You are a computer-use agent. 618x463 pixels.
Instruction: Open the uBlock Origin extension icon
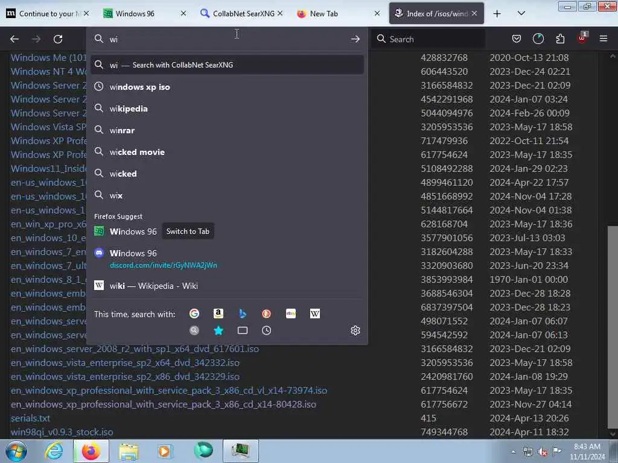582,38
